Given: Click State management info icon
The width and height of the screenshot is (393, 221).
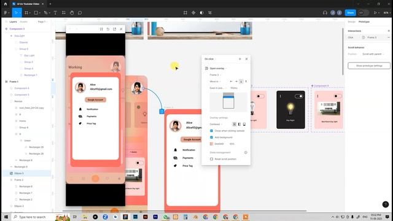Looking at the screenshot, I should click(x=246, y=152).
